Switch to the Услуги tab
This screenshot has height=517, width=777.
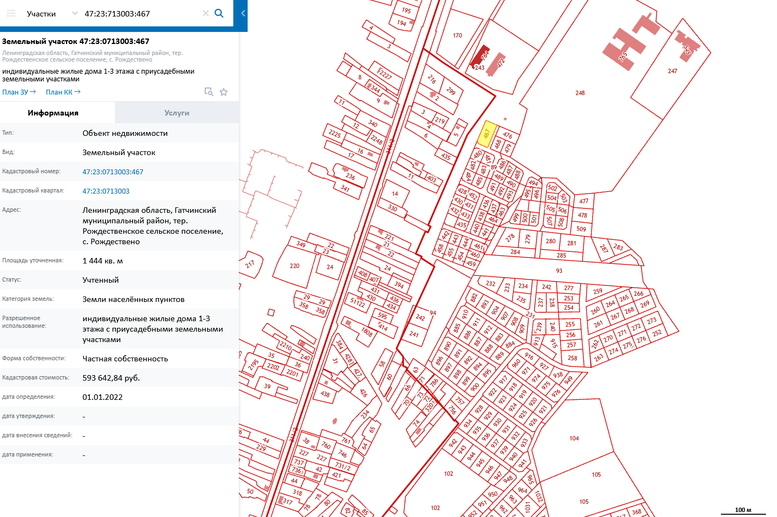coord(177,113)
